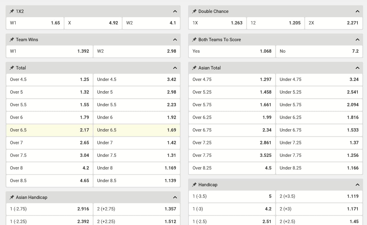Pick Double Chance 2X at 2.271
Viewport: 367px width, 225px height.
(334, 23)
